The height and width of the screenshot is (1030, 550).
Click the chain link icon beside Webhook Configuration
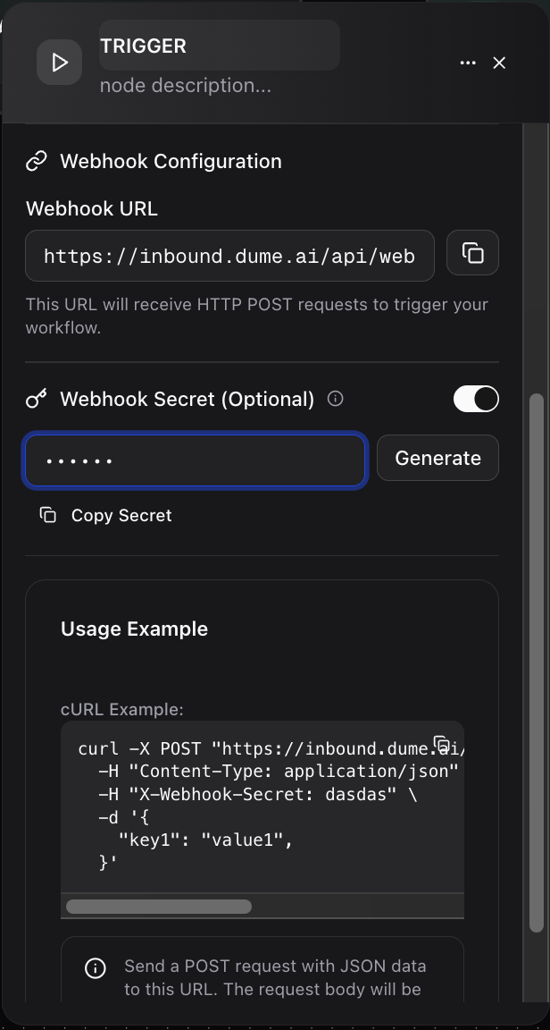36,160
